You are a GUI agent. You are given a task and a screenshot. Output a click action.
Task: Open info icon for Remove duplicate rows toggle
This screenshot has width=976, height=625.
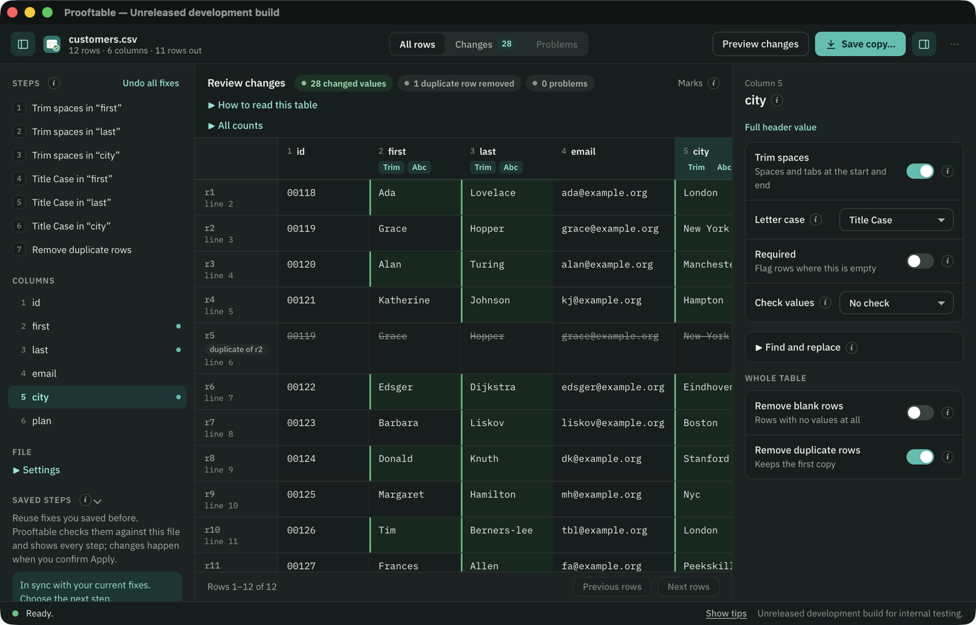[947, 457]
